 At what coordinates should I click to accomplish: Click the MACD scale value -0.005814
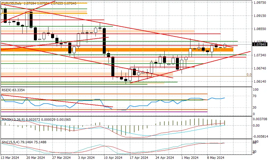(x=260, y=137)
